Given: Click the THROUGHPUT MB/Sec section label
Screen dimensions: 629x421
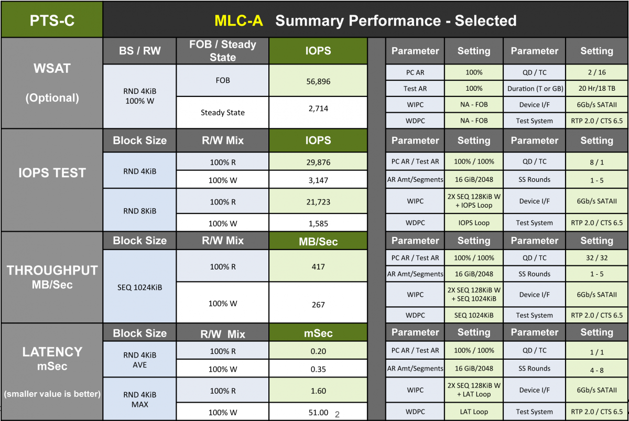Looking at the screenshot, I should click(51, 277).
